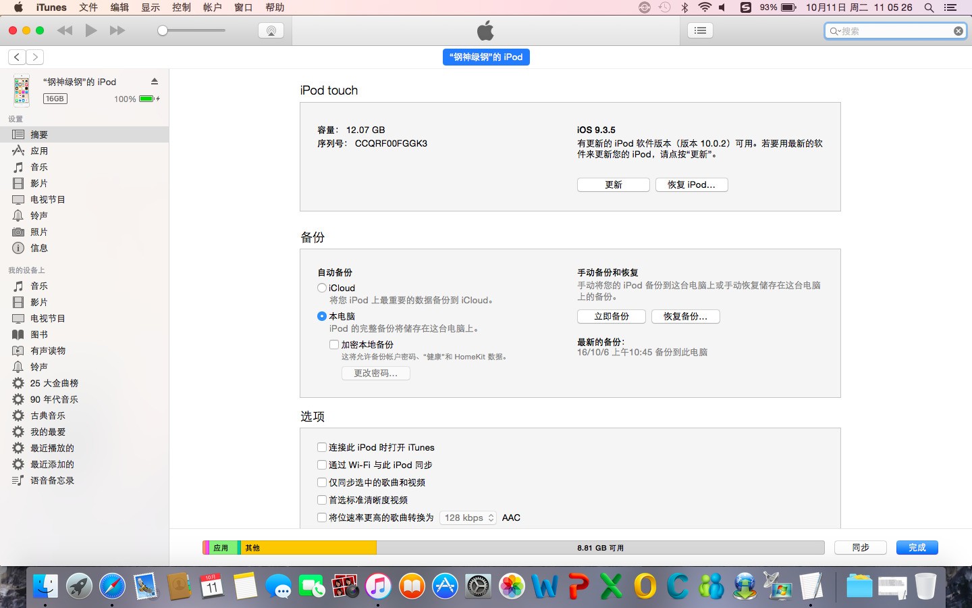This screenshot has height=608, width=972.
Task: Select the 古典音乐 smart playlist
Action: [x=84, y=415]
